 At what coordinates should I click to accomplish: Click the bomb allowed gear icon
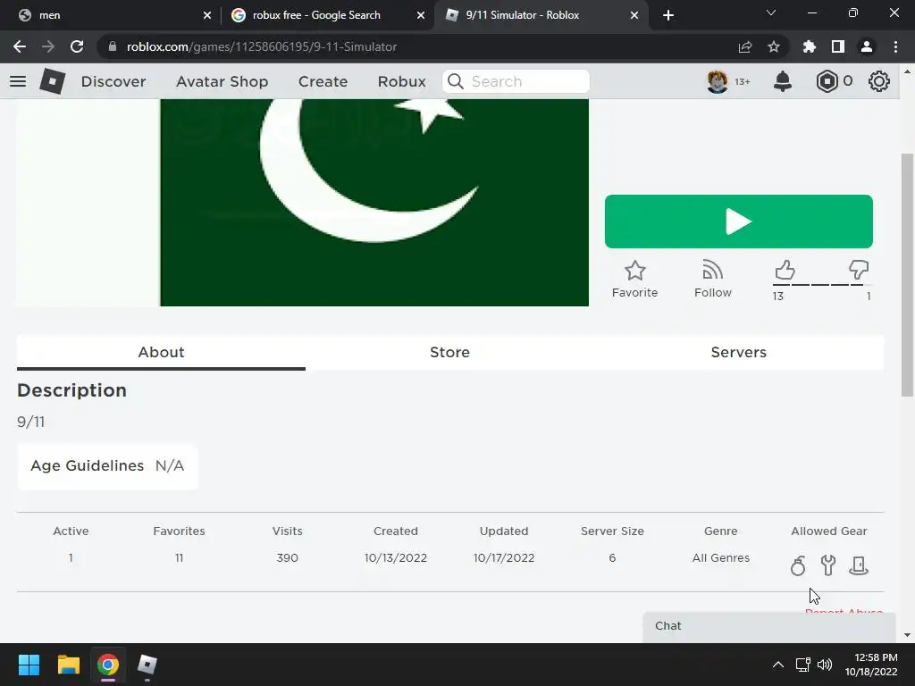pos(798,565)
